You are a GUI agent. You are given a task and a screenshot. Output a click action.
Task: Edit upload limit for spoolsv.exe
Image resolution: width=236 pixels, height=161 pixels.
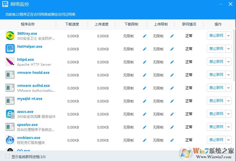172,127
